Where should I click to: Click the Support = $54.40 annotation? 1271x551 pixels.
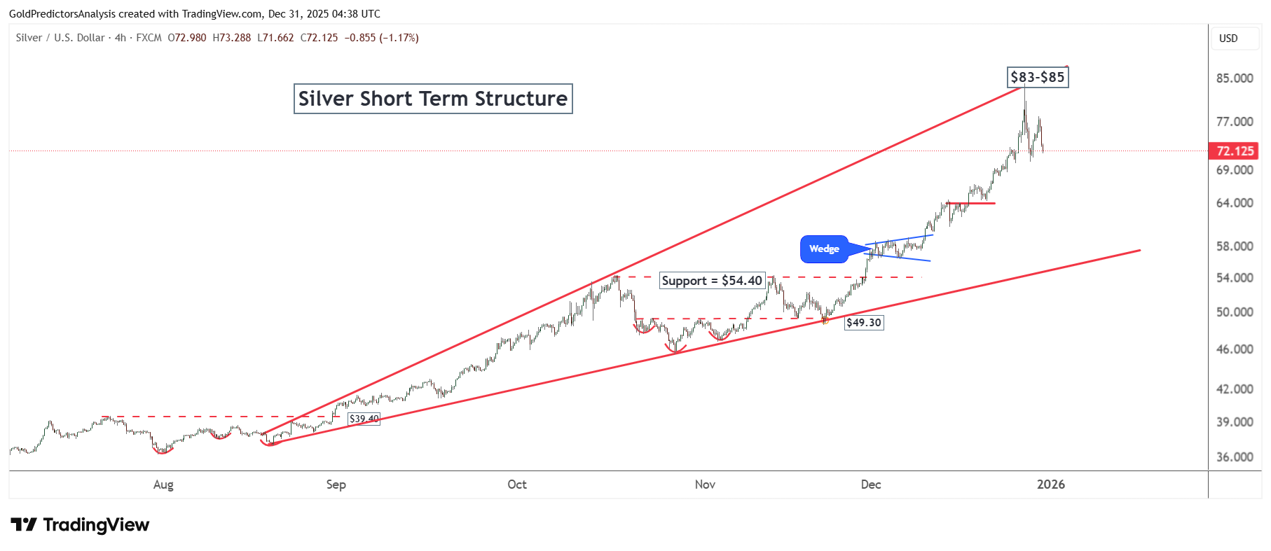712,281
